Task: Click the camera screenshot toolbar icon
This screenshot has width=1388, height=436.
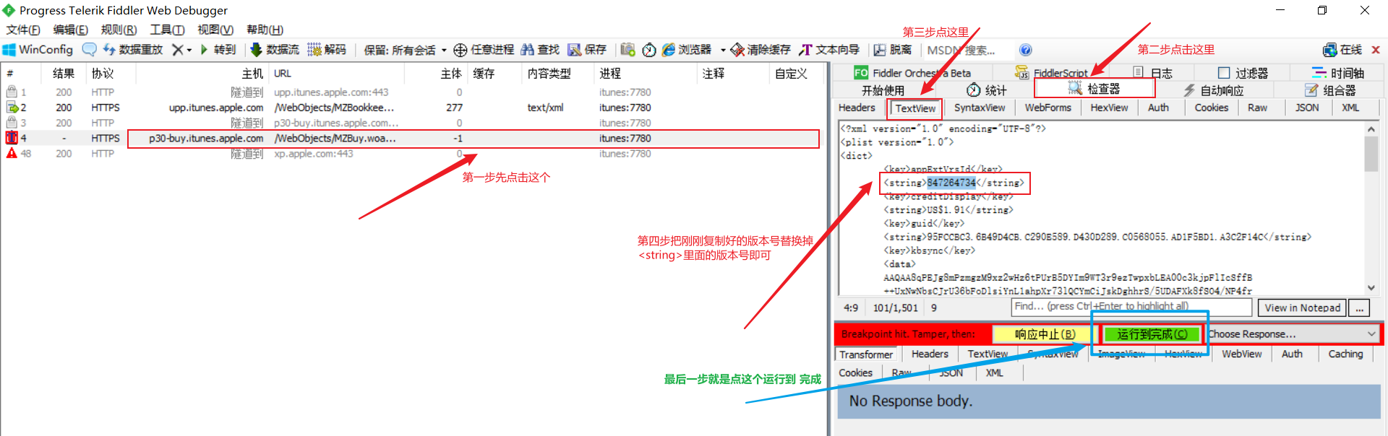Action: click(627, 50)
